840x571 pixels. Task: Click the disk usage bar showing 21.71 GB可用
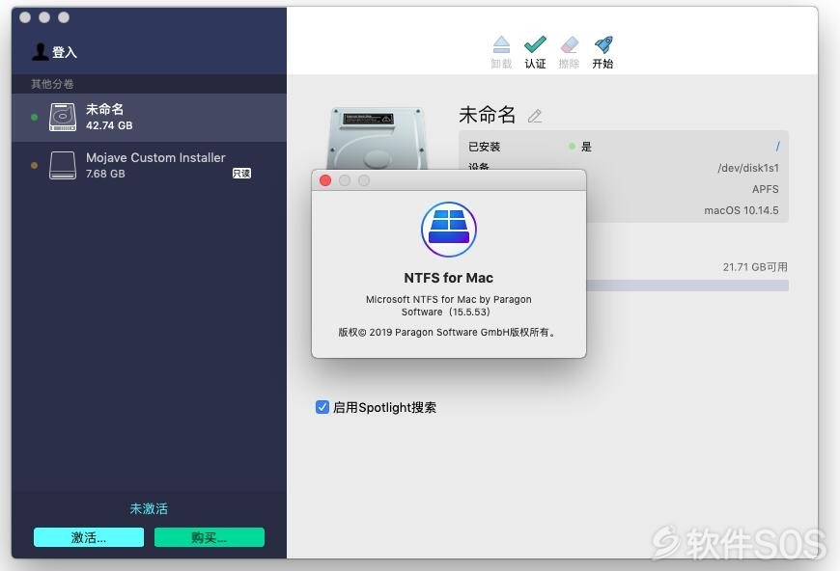point(687,285)
